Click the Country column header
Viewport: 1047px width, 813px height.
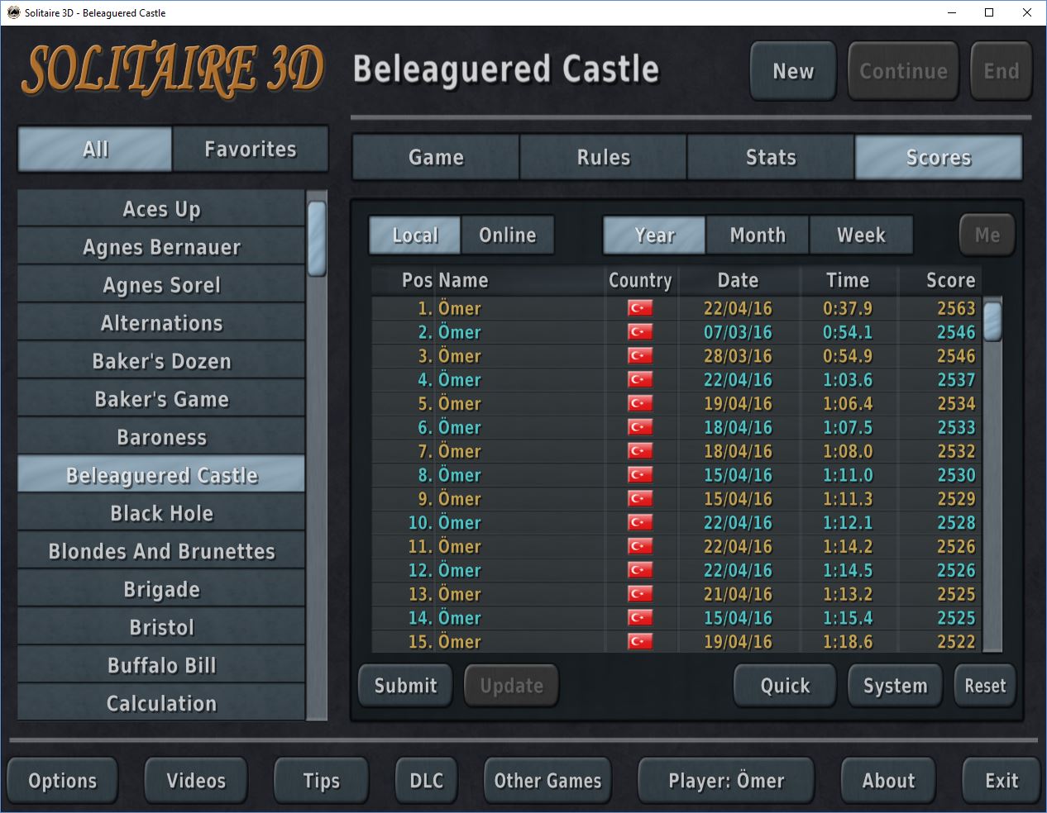tap(640, 281)
